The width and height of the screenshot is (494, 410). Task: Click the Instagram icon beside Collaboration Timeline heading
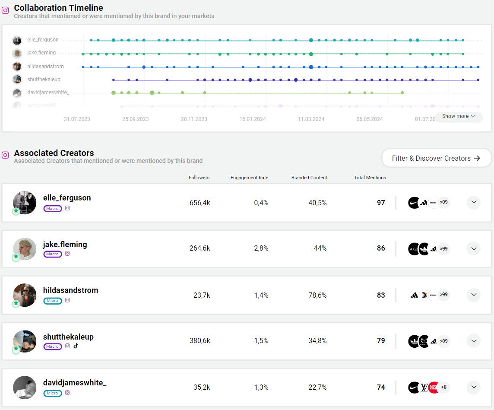coord(6,10)
